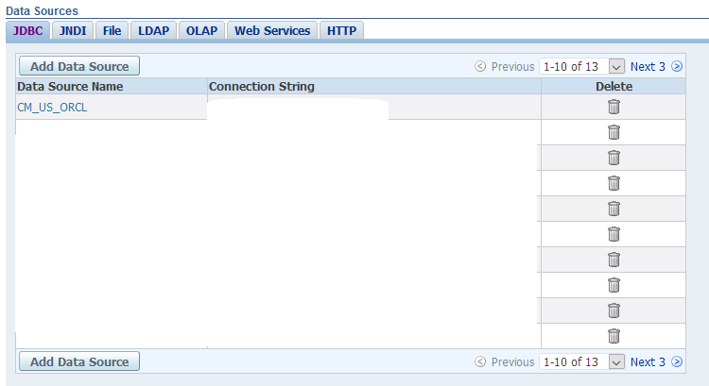Screen dimensions: 709x386
Task: Open the top 1-10 of 13 page dropdown
Action: pyautogui.click(x=617, y=66)
